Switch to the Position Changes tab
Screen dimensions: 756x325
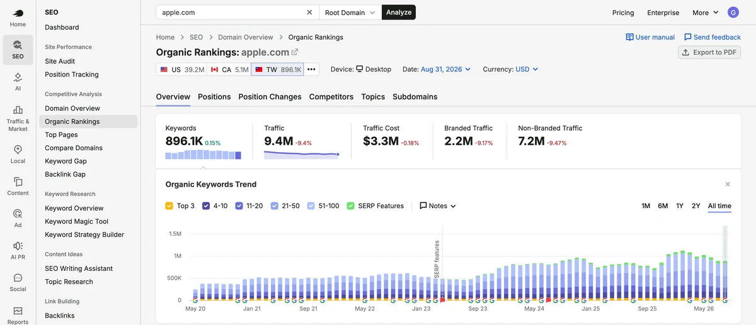tap(270, 97)
